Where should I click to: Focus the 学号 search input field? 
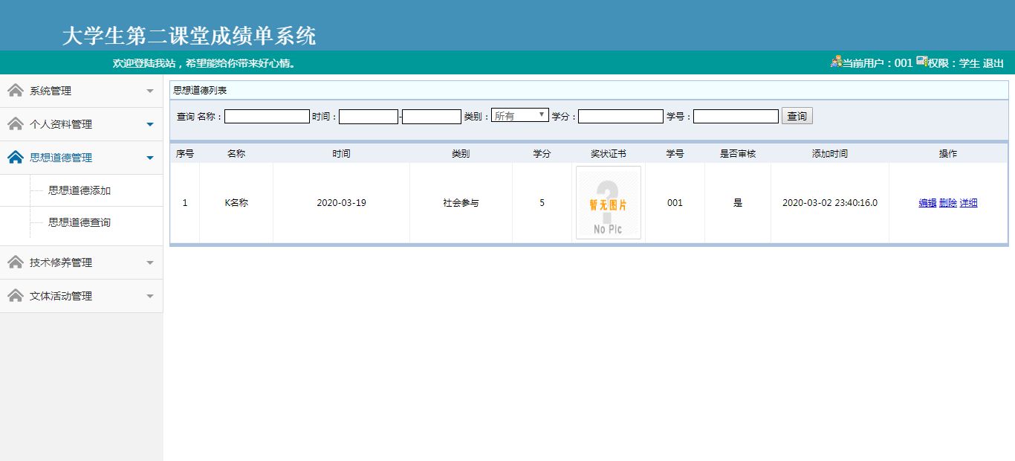(x=736, y=117)
